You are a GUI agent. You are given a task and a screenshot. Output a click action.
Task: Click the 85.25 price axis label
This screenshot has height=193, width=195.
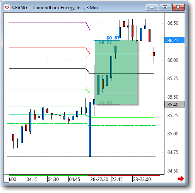click(x=173, y=116)
